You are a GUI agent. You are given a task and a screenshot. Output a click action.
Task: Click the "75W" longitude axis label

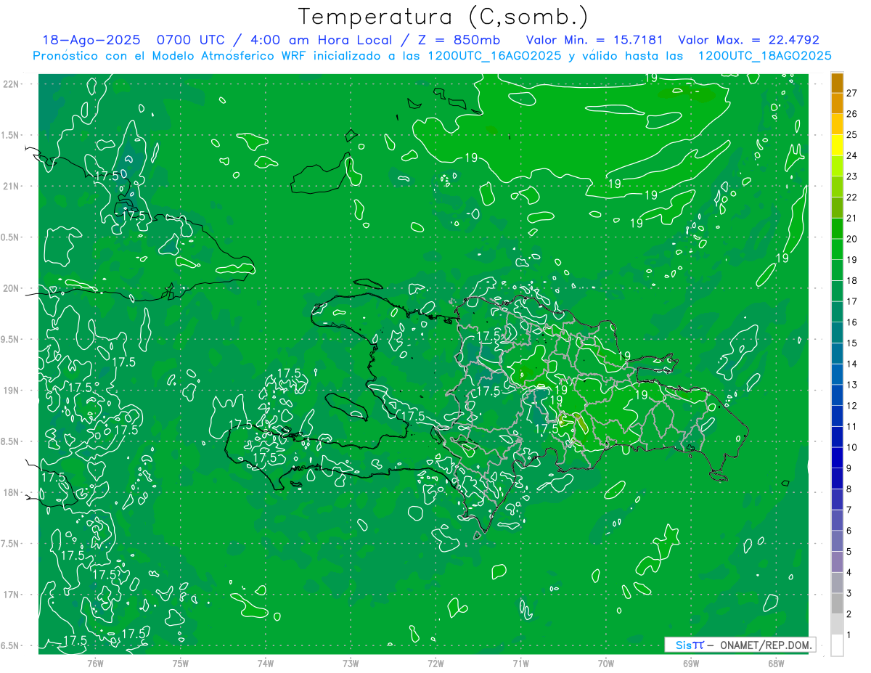point(180,663)
